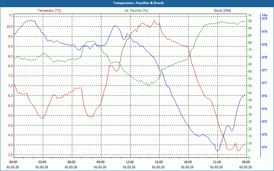Click the '12:00' time axis label
Viewport: 274px width, 171px height.
pos(129,162)
